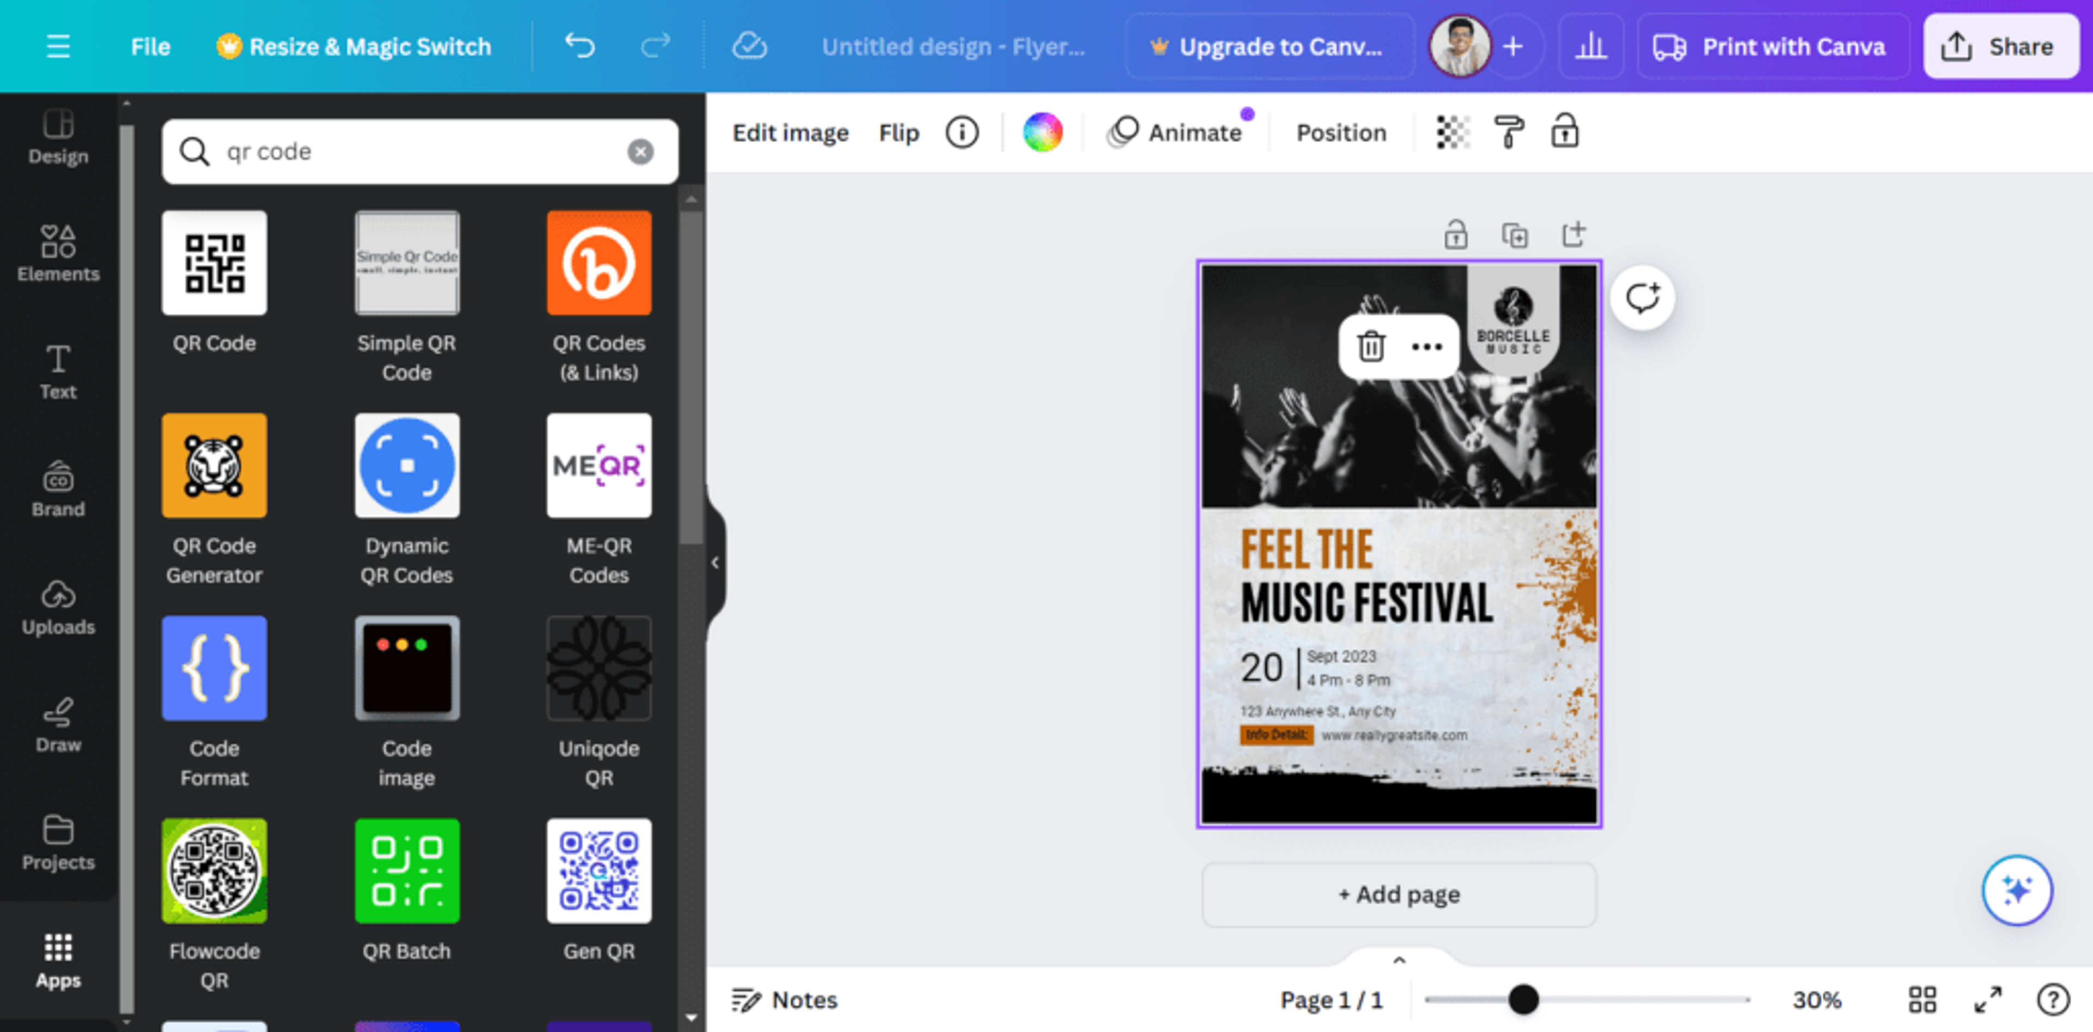Add a new page icon above the canvas
Screen dimensions: 2093x1032
[1574, 235]
